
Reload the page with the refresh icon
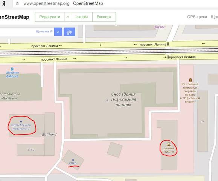tap(17, 4)
